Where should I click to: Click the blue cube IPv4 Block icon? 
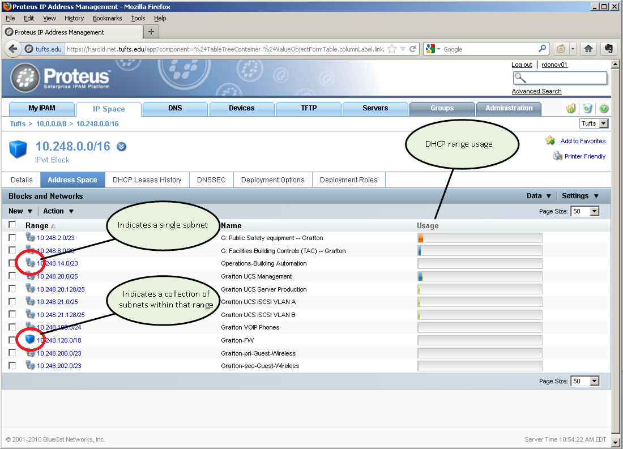(18, 149)
